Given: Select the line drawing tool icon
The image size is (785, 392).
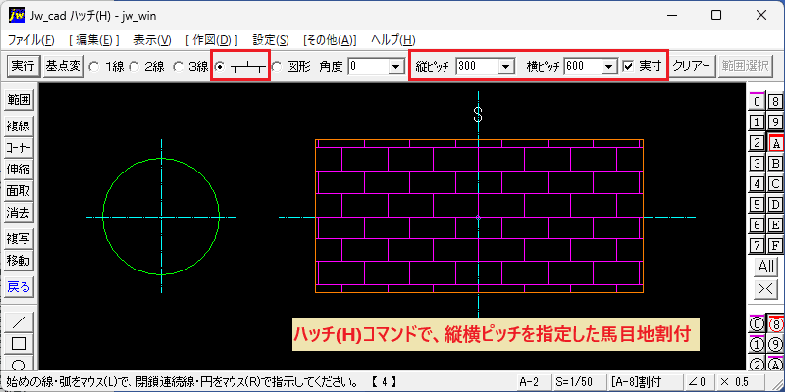Looking at the screenshot, I should point(19,321).
